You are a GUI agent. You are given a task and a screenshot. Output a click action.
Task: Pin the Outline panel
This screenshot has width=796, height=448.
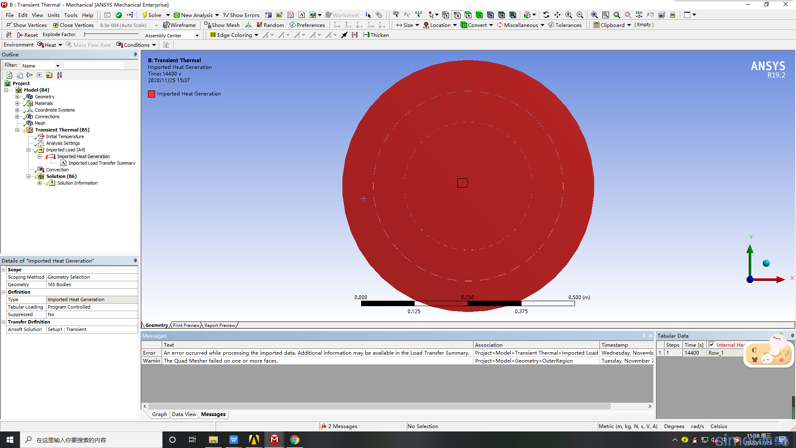point(135,54)
